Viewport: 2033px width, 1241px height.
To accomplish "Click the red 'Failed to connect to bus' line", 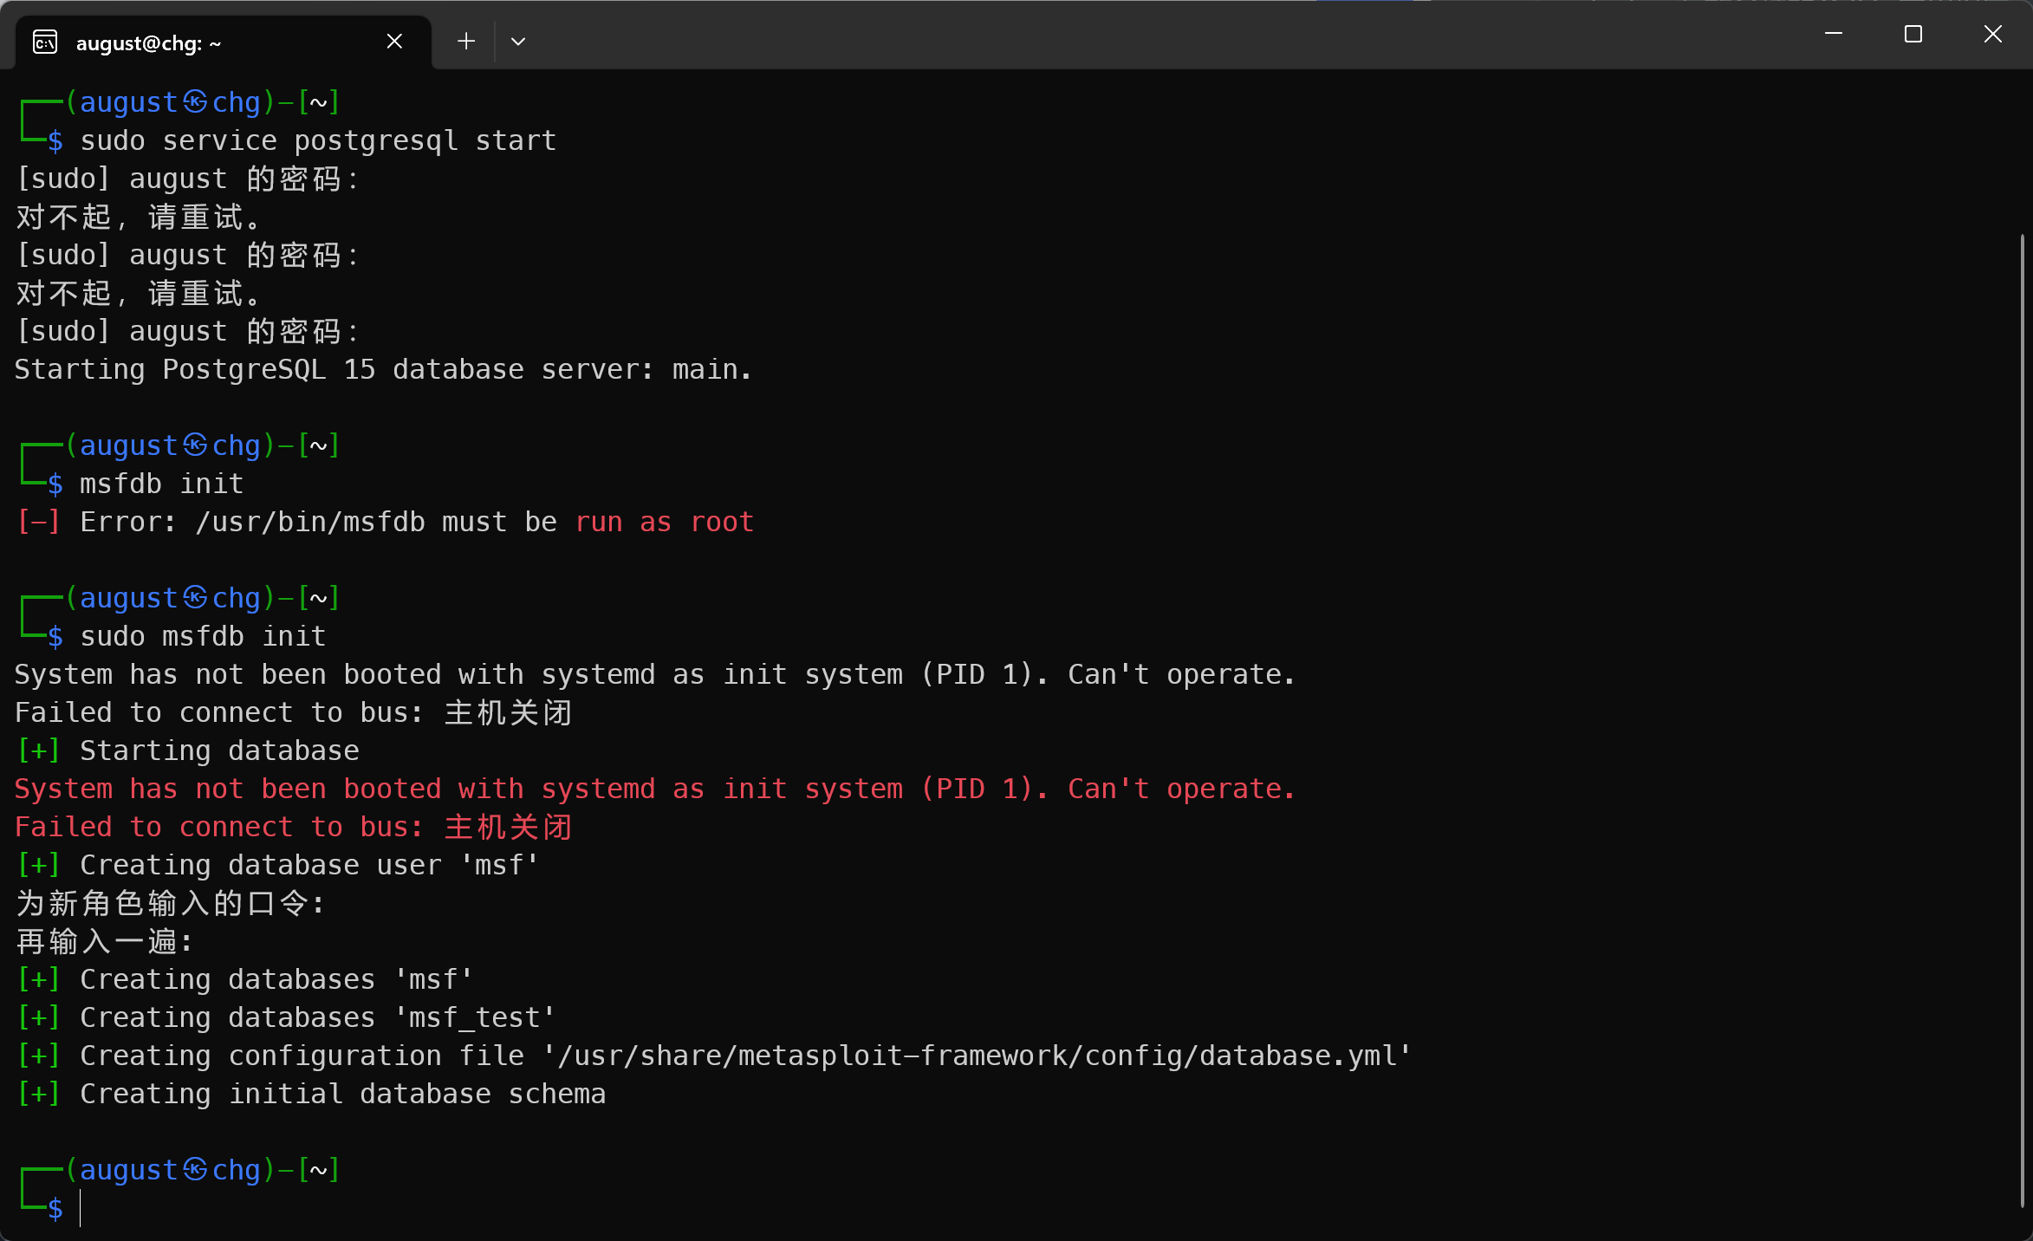I will pos(293,827).
